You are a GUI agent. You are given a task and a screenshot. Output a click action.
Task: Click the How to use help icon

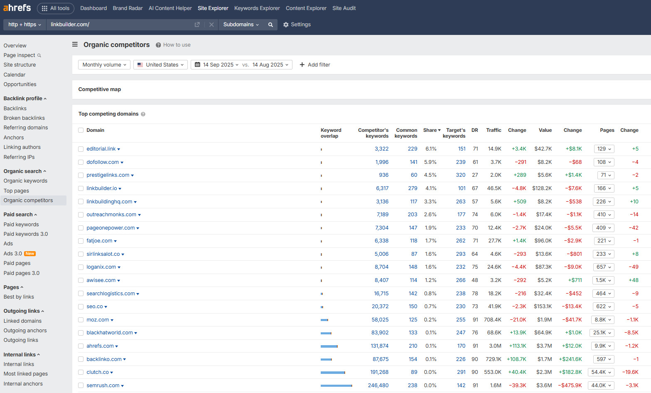[158, 45]
